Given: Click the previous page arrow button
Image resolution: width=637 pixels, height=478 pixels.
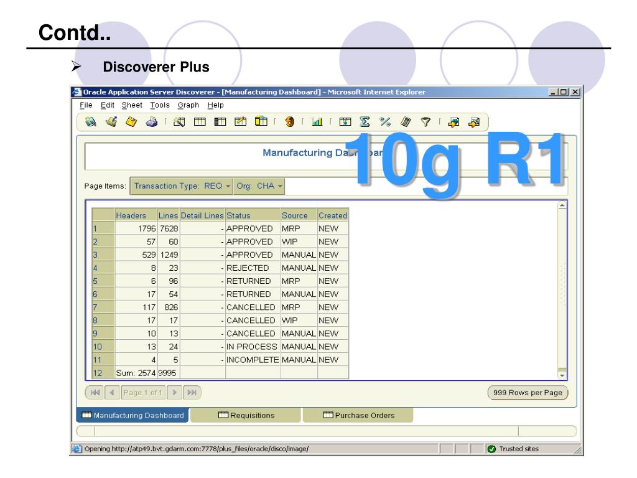Looking at the screenshot, I should 112,393.
